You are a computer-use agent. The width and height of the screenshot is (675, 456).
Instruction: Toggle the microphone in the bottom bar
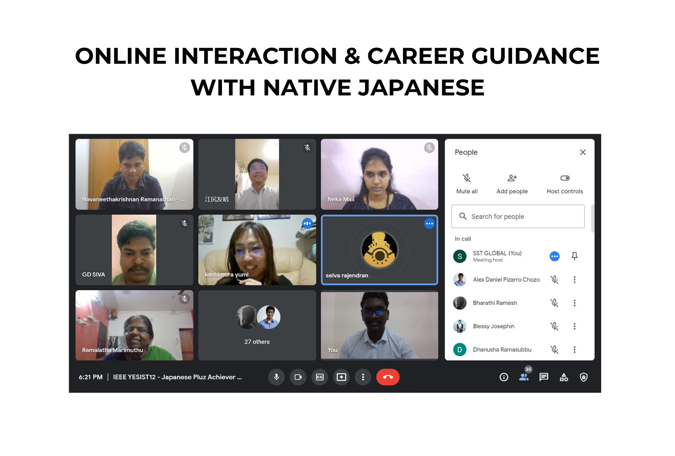point(276,377)
